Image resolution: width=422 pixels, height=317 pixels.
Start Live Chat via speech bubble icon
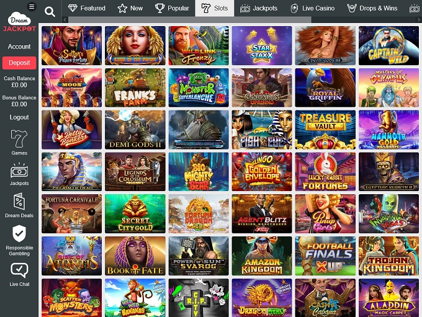19,270
